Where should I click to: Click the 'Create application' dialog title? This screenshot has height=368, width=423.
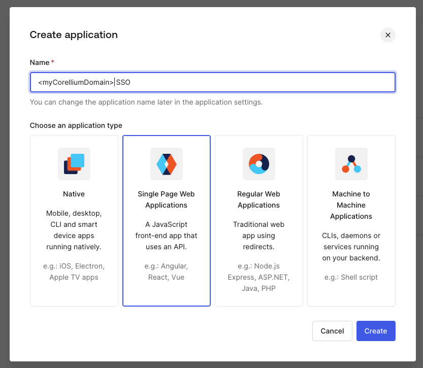point(74,35)
